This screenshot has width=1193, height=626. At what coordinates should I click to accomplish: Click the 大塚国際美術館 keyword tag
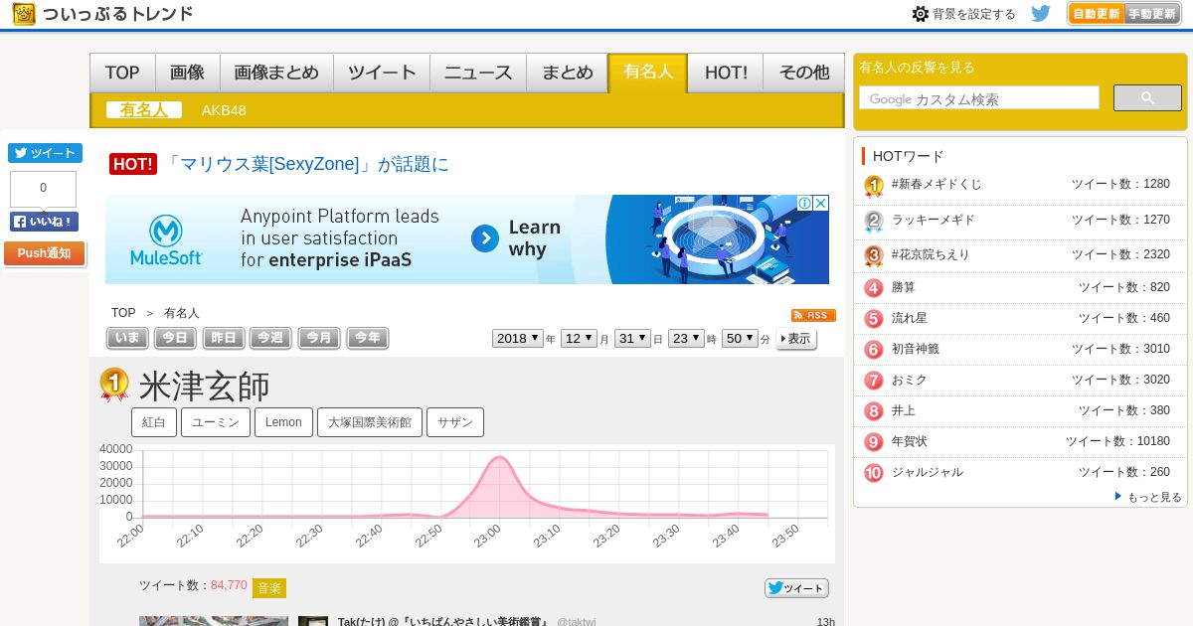pyautogui.click(x=370, y=422)
